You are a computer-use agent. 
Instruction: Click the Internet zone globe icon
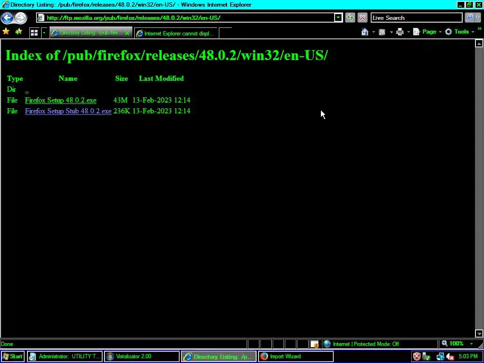[x=327, y=344]
